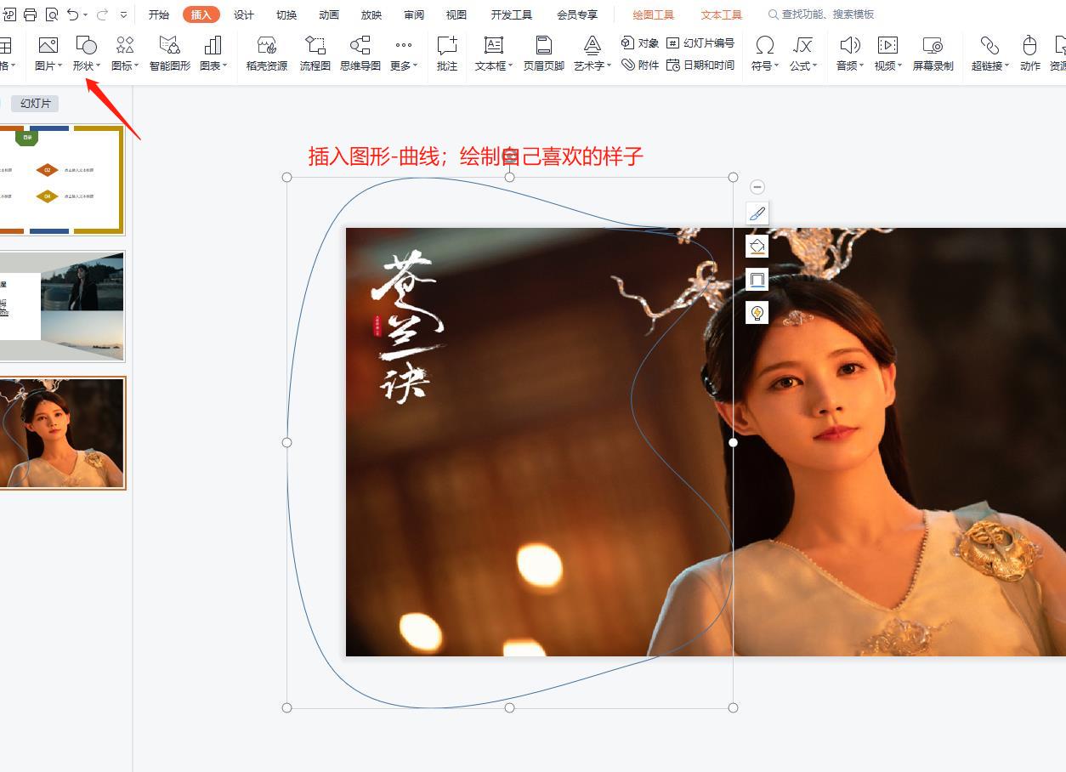Click the 图表 chart icon
This screenshot has width=1066, height=772.
point(213,46)
